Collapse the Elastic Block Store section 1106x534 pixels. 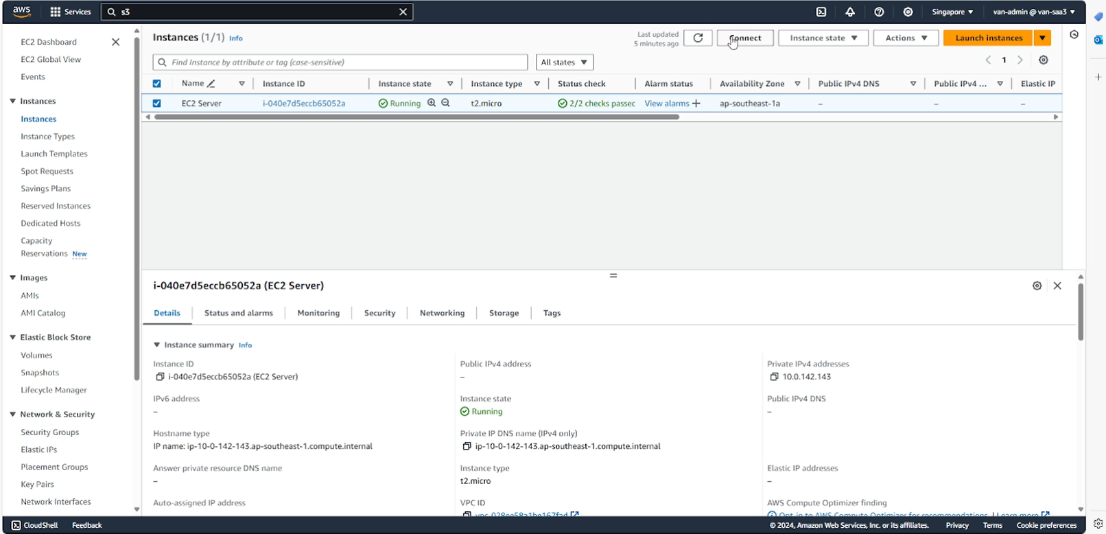12,338
